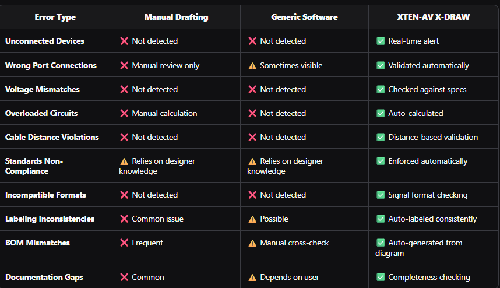The image size is (500, 288).
Task: Click the warning icon beside Possible
Action: (252, 219)
